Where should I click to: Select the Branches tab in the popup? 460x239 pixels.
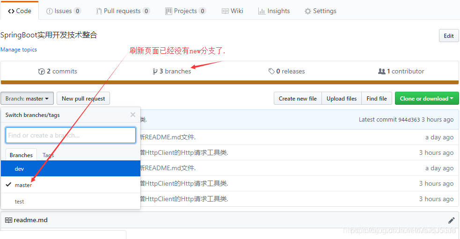tap(21, 155)
